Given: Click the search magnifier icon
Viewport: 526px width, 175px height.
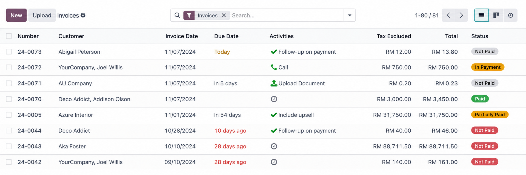Looking at the screenshot, I should click(x=177, y=15).
